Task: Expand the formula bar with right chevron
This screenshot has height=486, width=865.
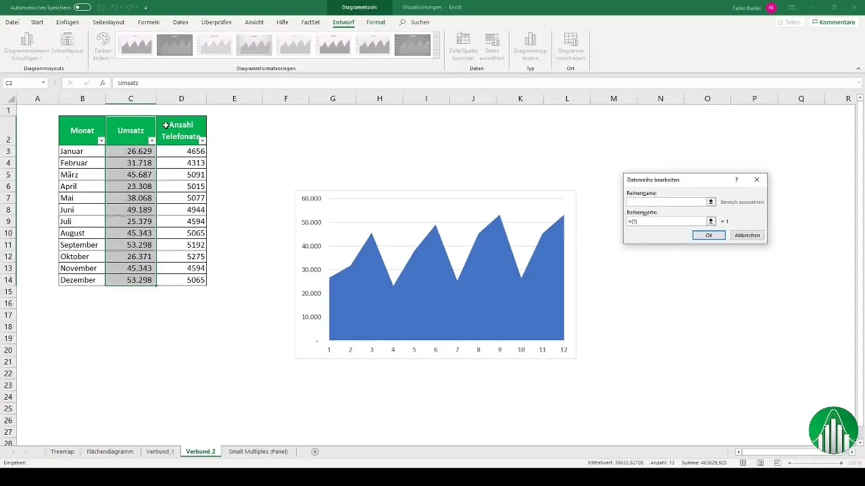Action: (858, 83)
